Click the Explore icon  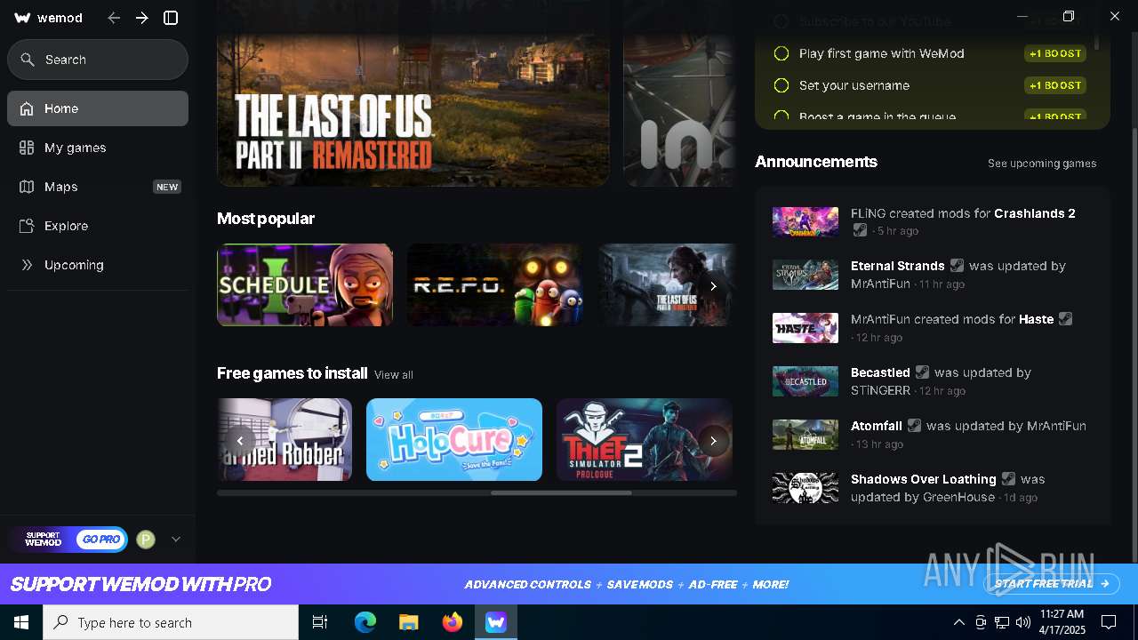coord(27,226)
